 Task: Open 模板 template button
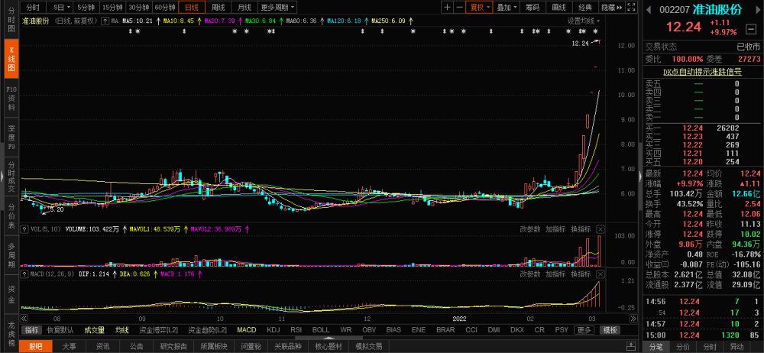pos(610,330)
